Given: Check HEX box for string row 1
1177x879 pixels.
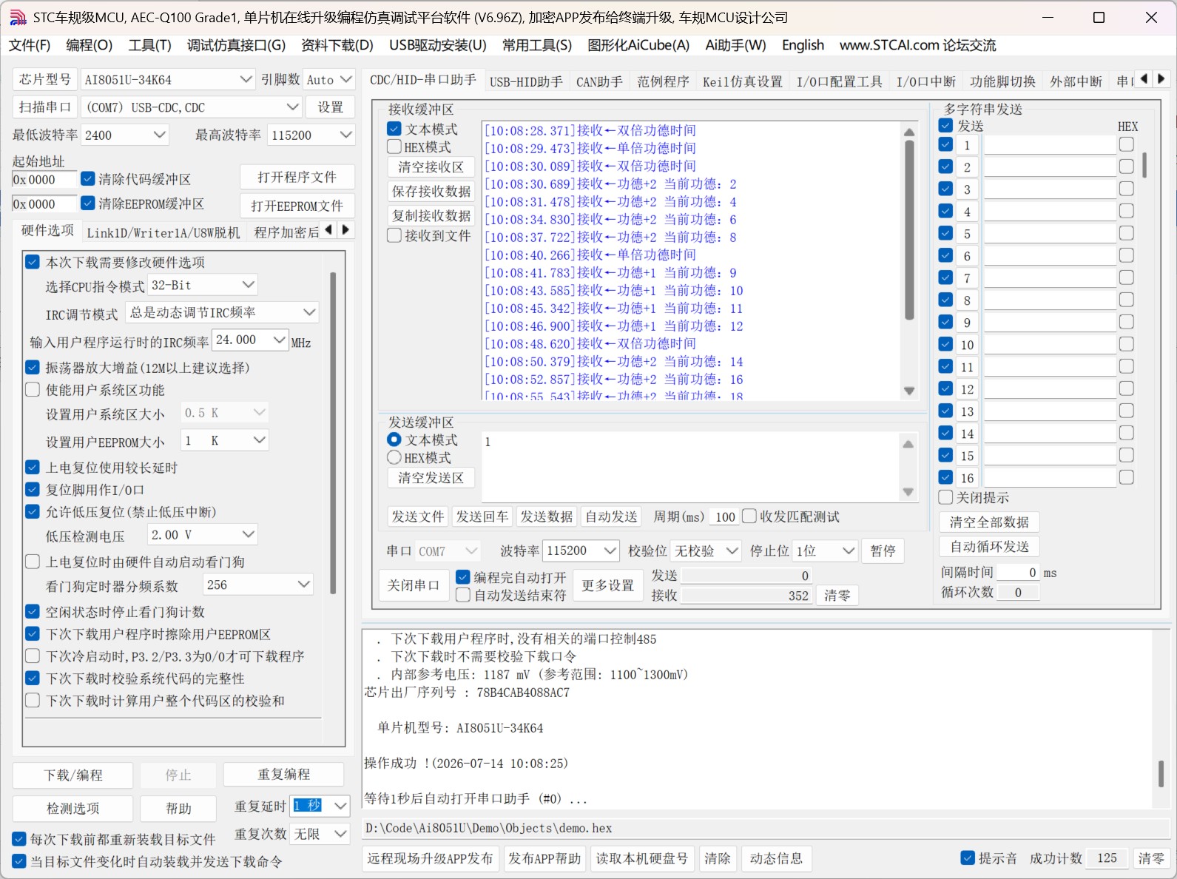Looking at the screenshot, I should pyautogui.click(x=1127, y=144).
